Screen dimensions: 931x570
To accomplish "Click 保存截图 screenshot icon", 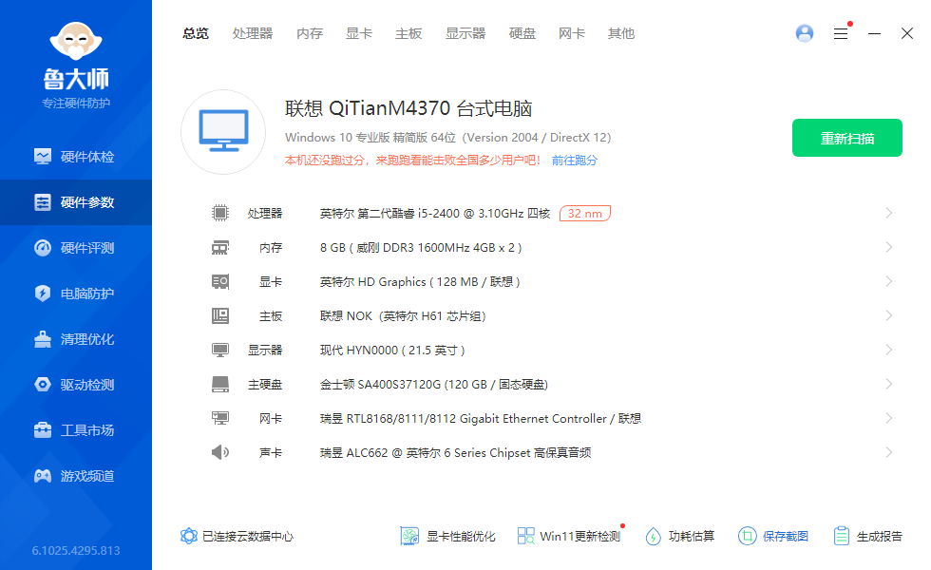I will pyautogui.click(x=748, y=536).
